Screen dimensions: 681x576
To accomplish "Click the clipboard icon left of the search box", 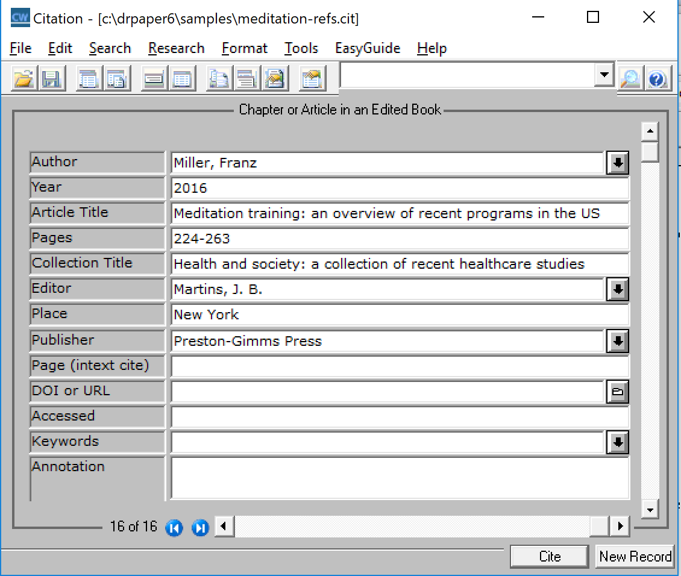I will point(312,79).
